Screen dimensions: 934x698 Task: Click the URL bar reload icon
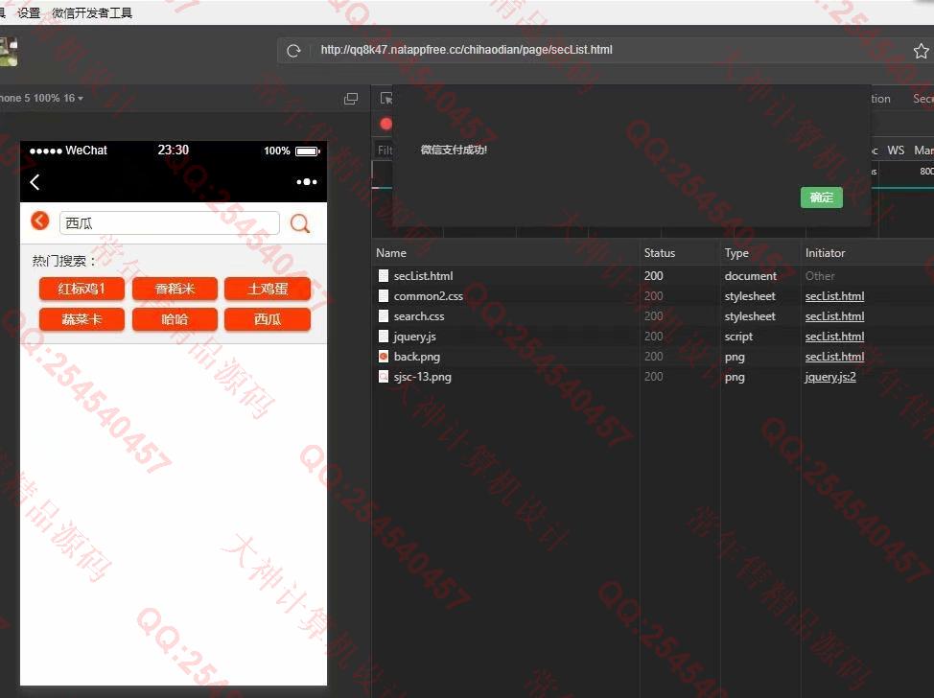pos(293,51)
